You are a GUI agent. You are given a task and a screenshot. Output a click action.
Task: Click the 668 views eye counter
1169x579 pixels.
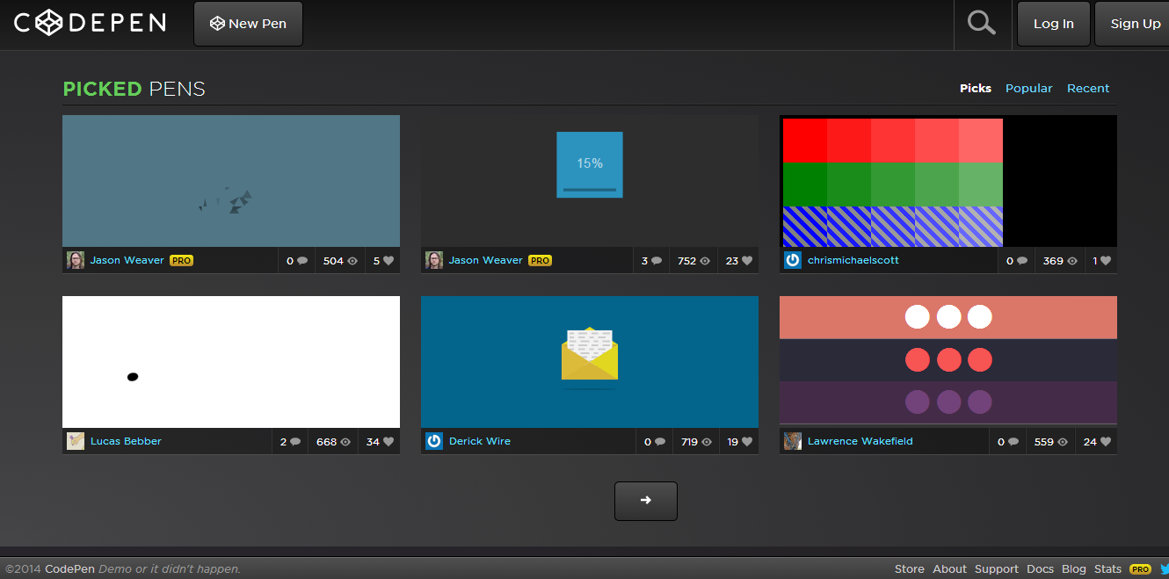(x=333, y=442)
